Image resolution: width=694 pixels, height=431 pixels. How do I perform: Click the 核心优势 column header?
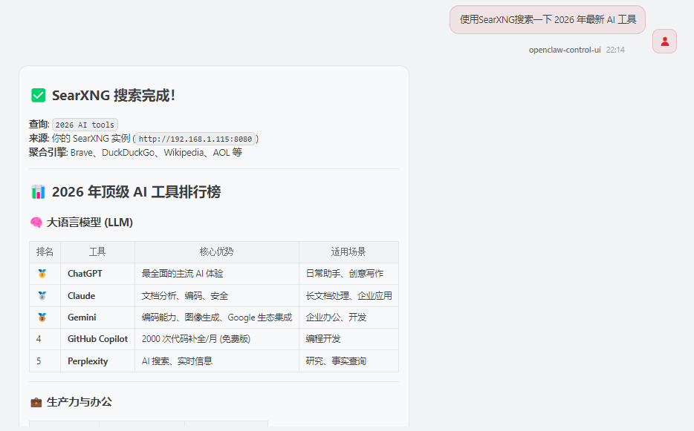[x=216, y=252]
